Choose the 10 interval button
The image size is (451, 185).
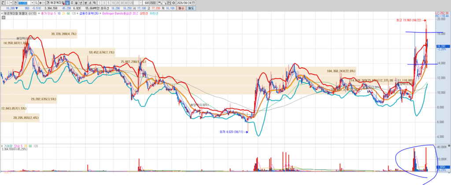point(113,3)
